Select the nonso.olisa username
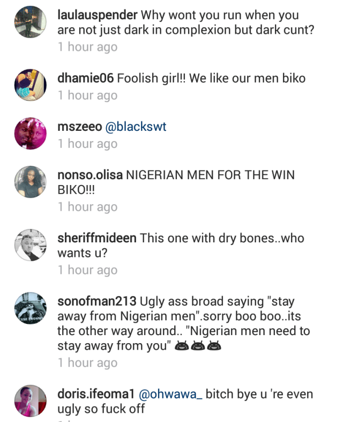This screenshot has width=343, height=422. (x=89, y=175)
